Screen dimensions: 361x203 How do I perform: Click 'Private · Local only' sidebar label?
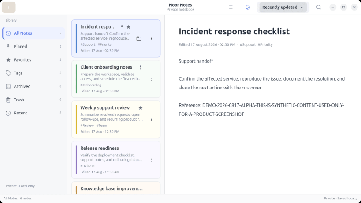pos(20,186)
